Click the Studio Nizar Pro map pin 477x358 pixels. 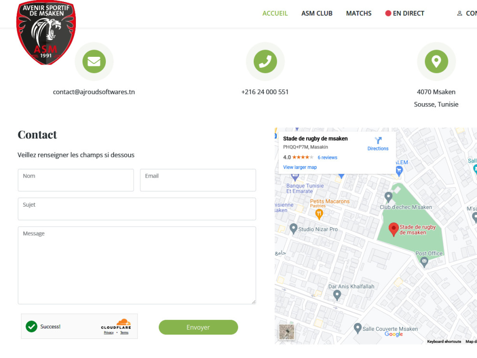click(293, 229)
